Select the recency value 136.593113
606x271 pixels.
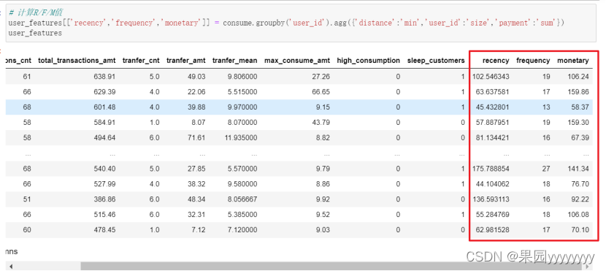(x=491, y=199)
